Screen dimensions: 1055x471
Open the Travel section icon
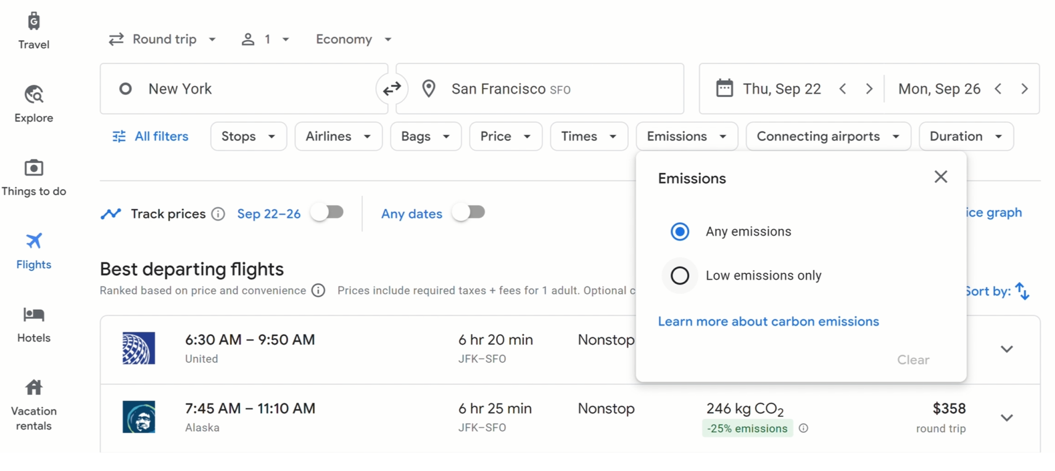[33, 22]
